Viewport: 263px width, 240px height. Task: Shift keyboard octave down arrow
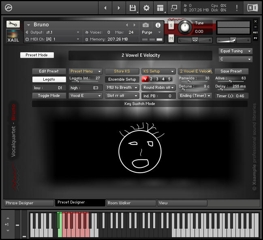coord(8,231)
